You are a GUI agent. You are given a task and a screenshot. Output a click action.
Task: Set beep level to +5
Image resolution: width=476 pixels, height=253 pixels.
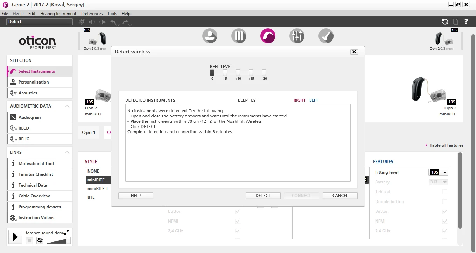[x=225, y=73]
